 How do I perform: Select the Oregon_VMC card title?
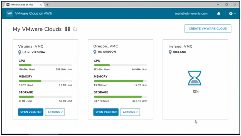(106, 46)
